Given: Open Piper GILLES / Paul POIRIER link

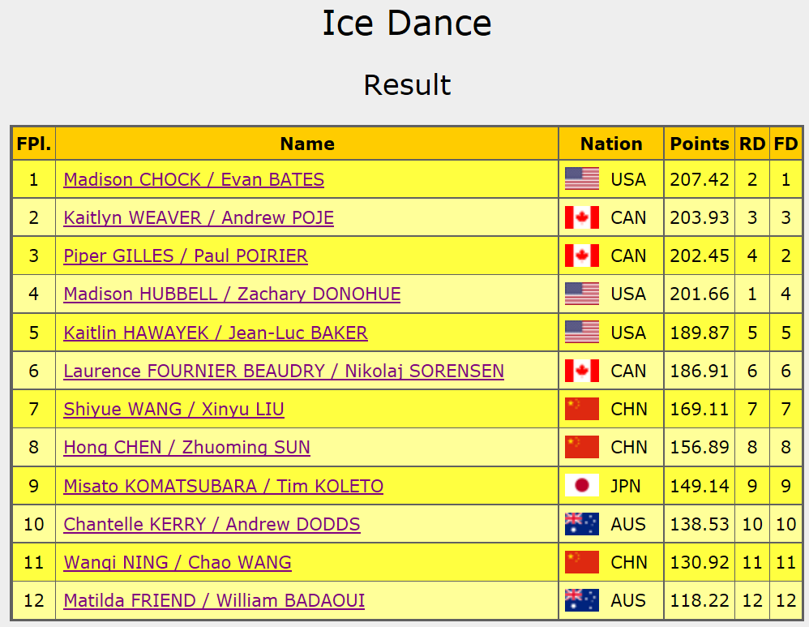Looking at the screenshot, I should [x=186, y=256].
